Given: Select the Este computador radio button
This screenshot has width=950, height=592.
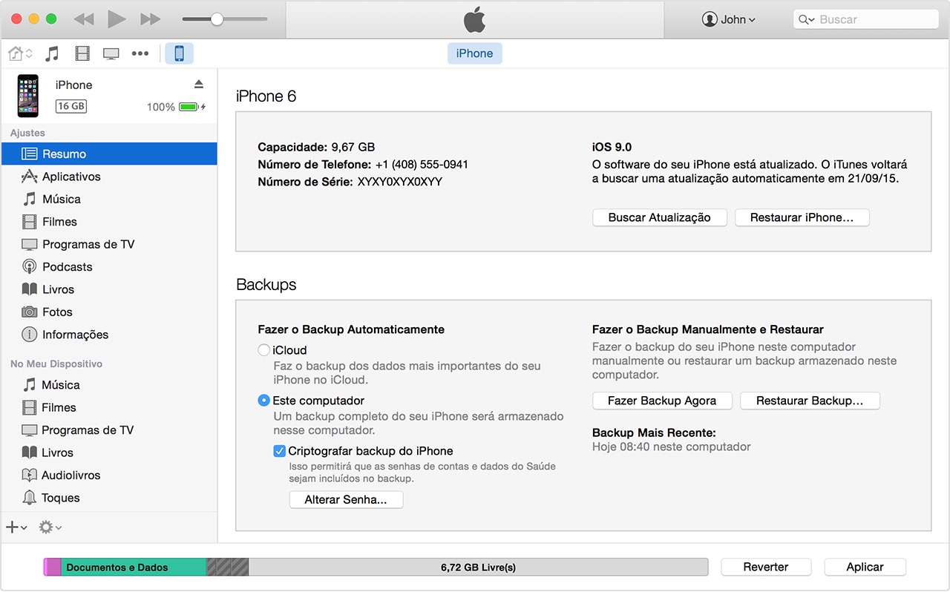Looking at the screenshot, I should click(x=263, y=401).
